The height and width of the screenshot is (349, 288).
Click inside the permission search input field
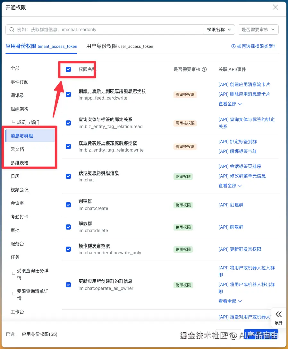96,29
